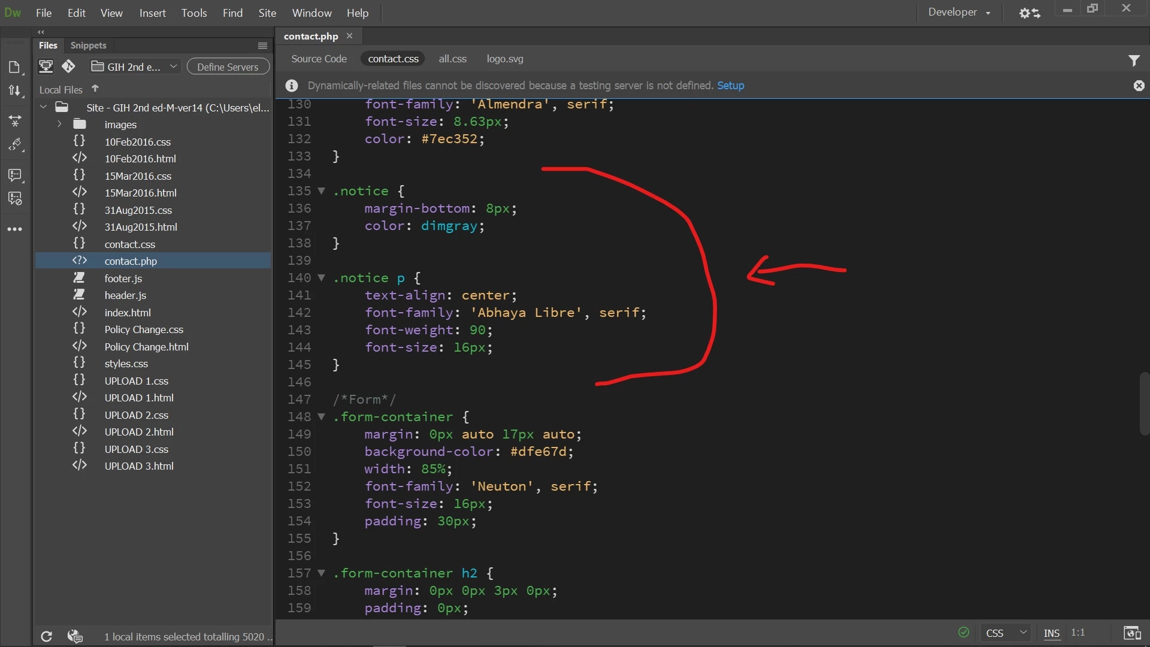Switch to Git view diamond icon

(68, 66)
